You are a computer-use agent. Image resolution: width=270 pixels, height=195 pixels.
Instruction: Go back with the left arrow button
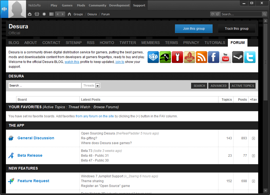point(58,14)
